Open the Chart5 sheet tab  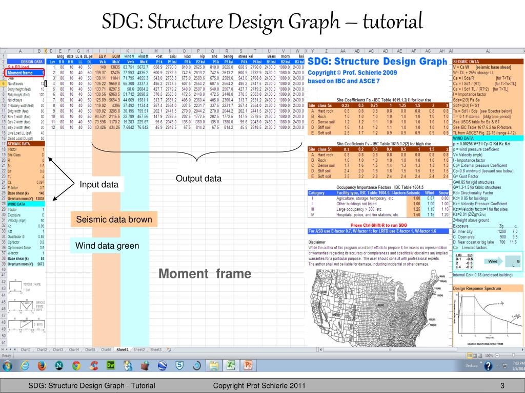tap(90, 350)
